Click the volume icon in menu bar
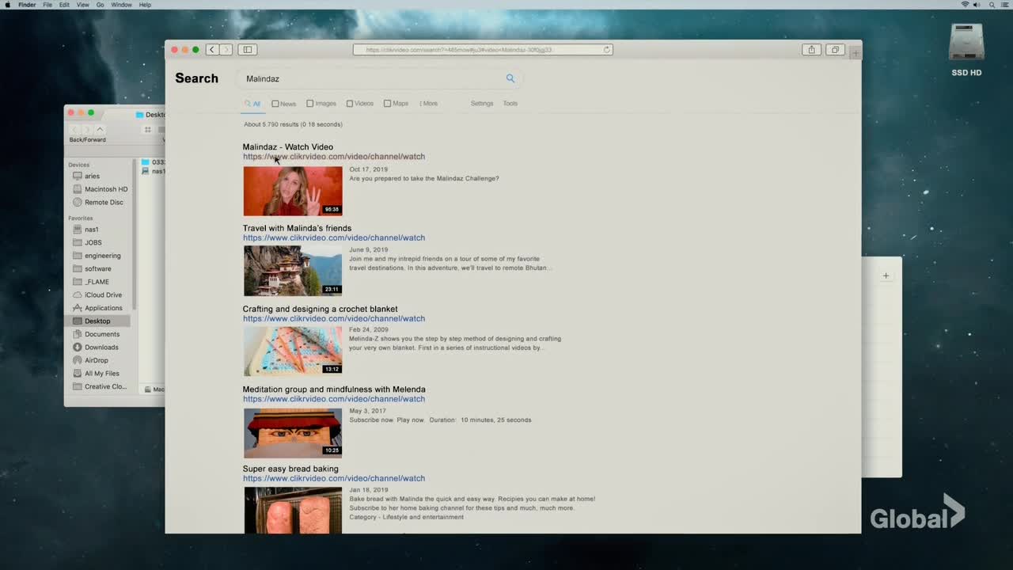Image resolution: width=1013 pixels, height=570 pixels. point(977,5)
